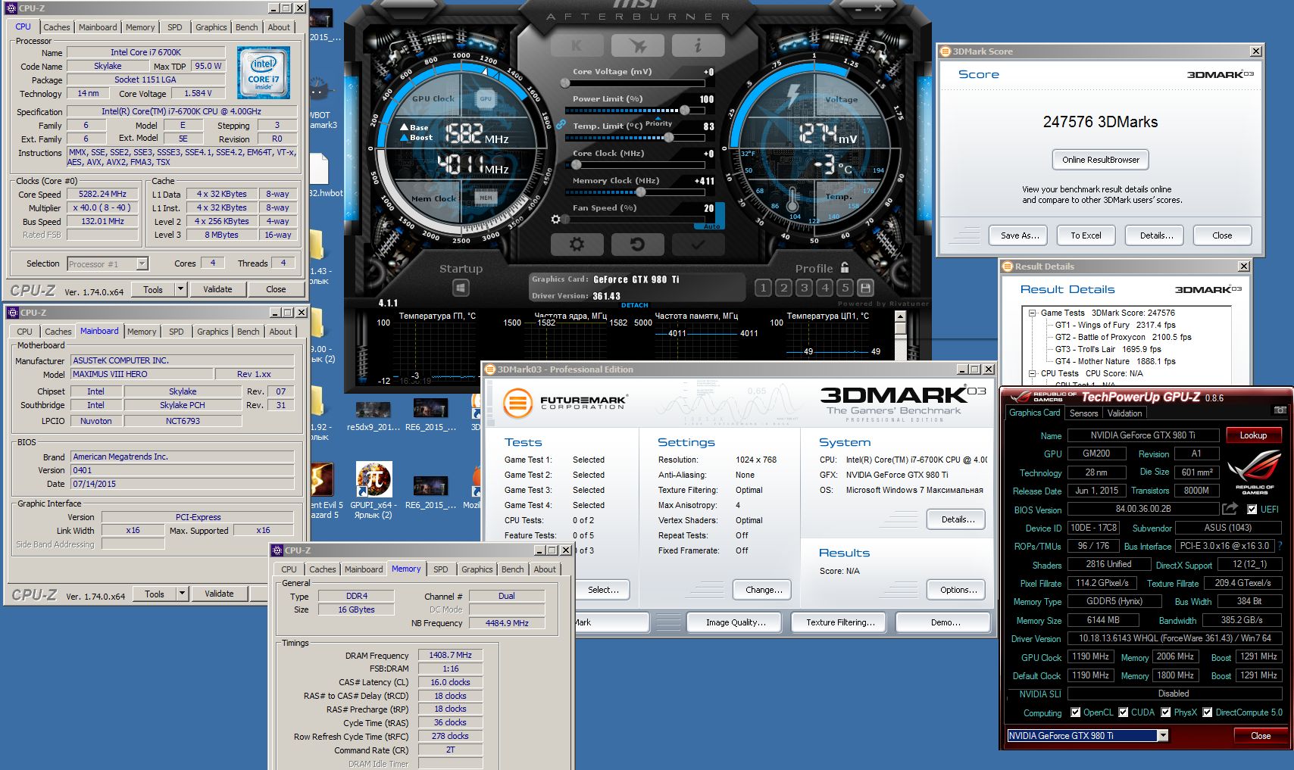The image size is (1294, 770).
Task: Switch to Caches tab in CPU-Z CPU window
Action: tap(57, 27)
